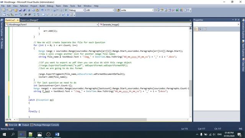
Task: Open the Debug menu
Action: 50,6
